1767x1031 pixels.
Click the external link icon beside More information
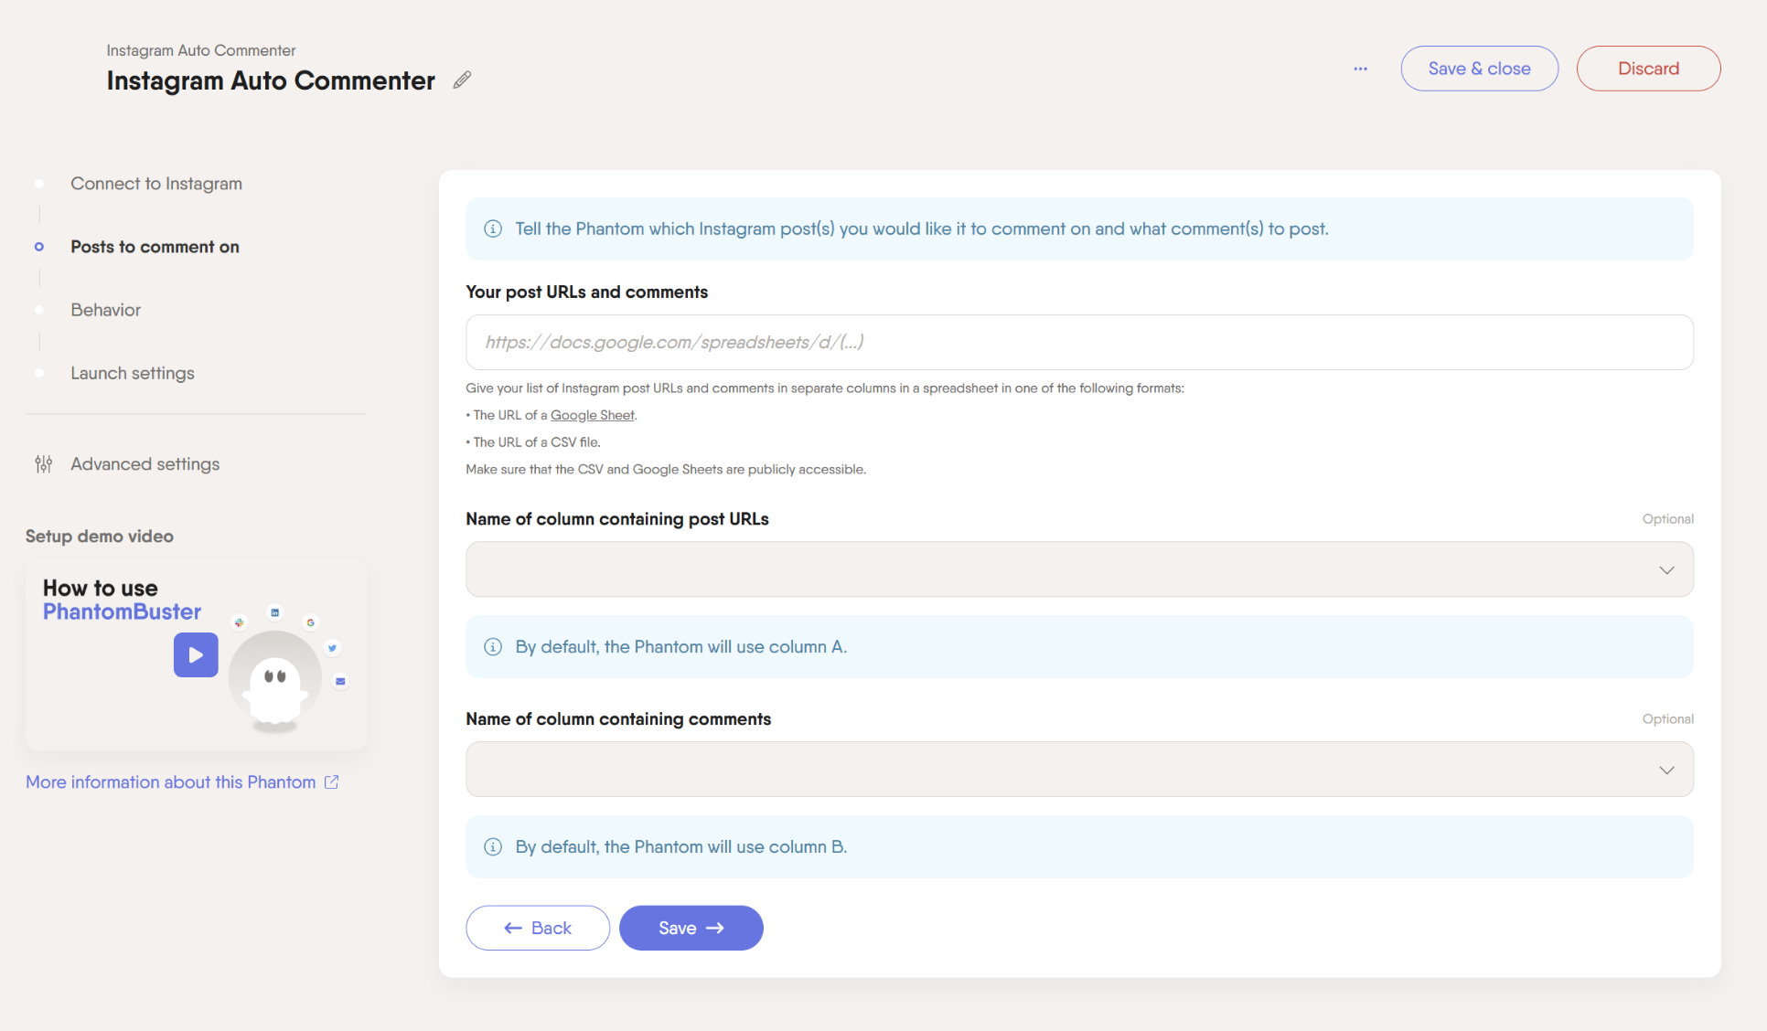click(x=331, y=782)
